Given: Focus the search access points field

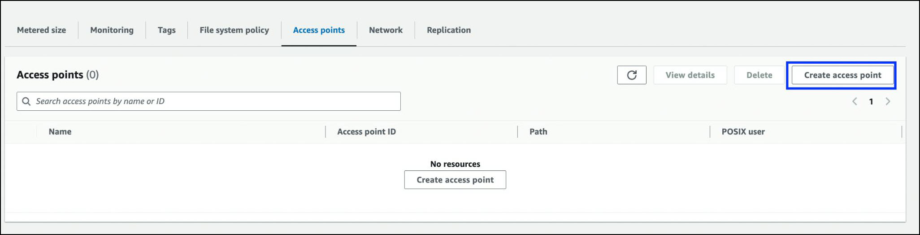Looking at the screenshot, I should coord(215,101).
